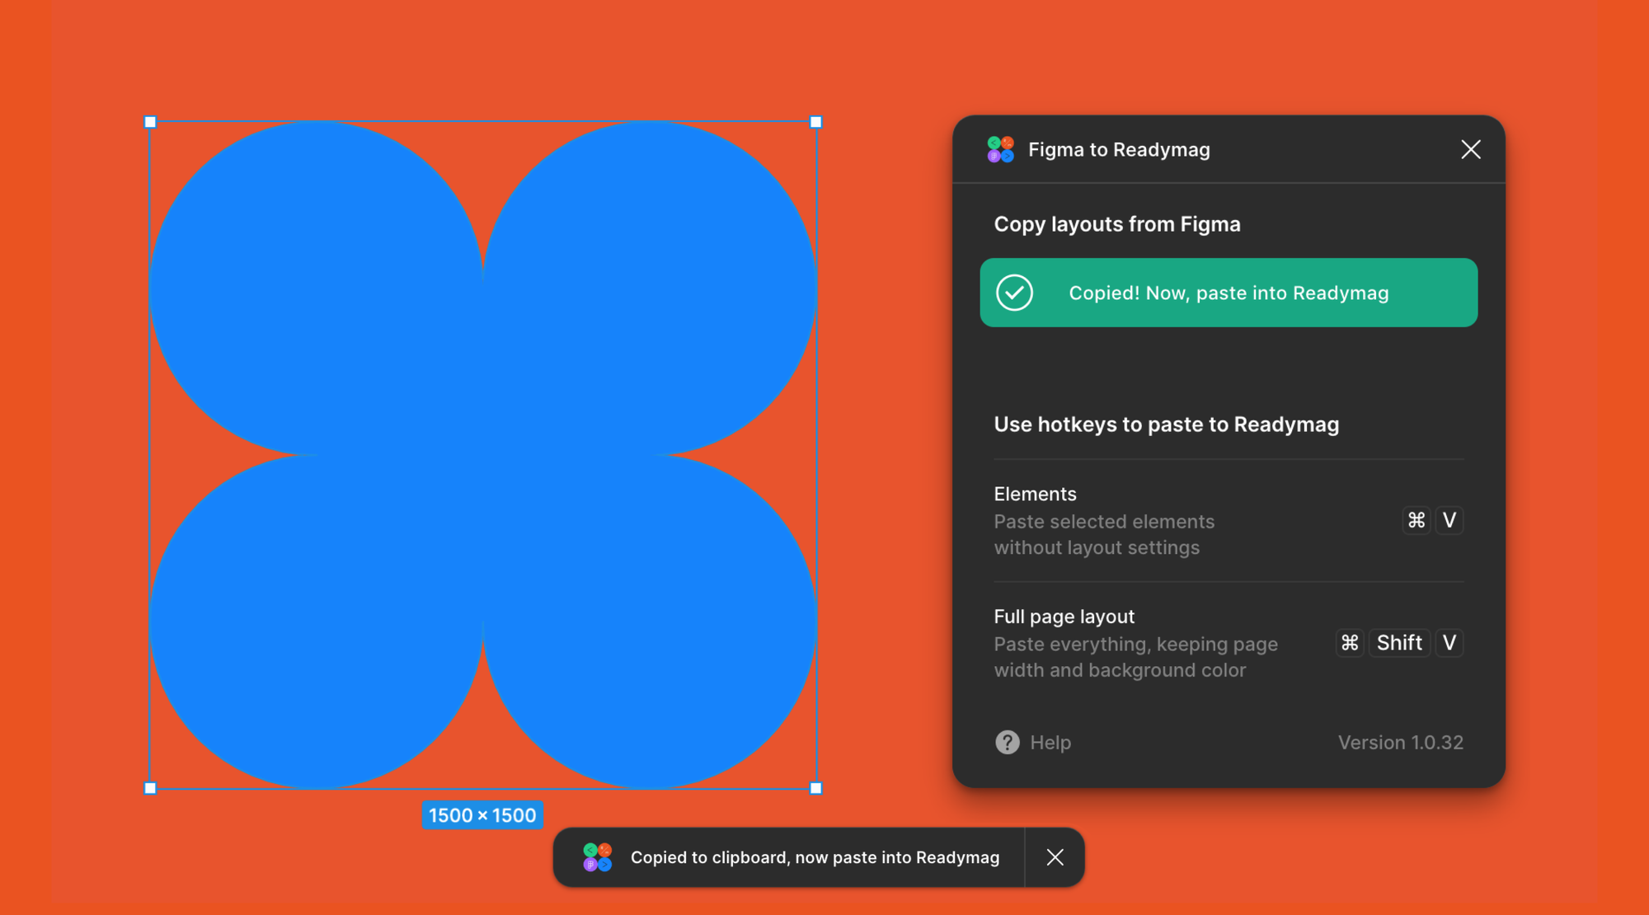The height and width of the screenshot is (915, 1649).
Task: Close the Figma to Readymag plugin panel
Action: click(1471, 149)
